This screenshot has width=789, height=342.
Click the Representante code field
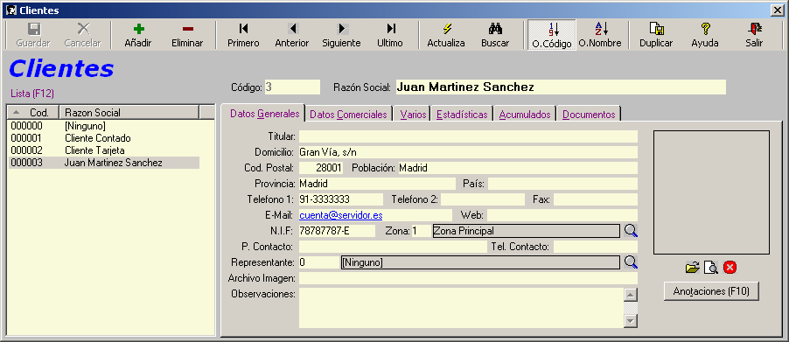tap(319, 262)
